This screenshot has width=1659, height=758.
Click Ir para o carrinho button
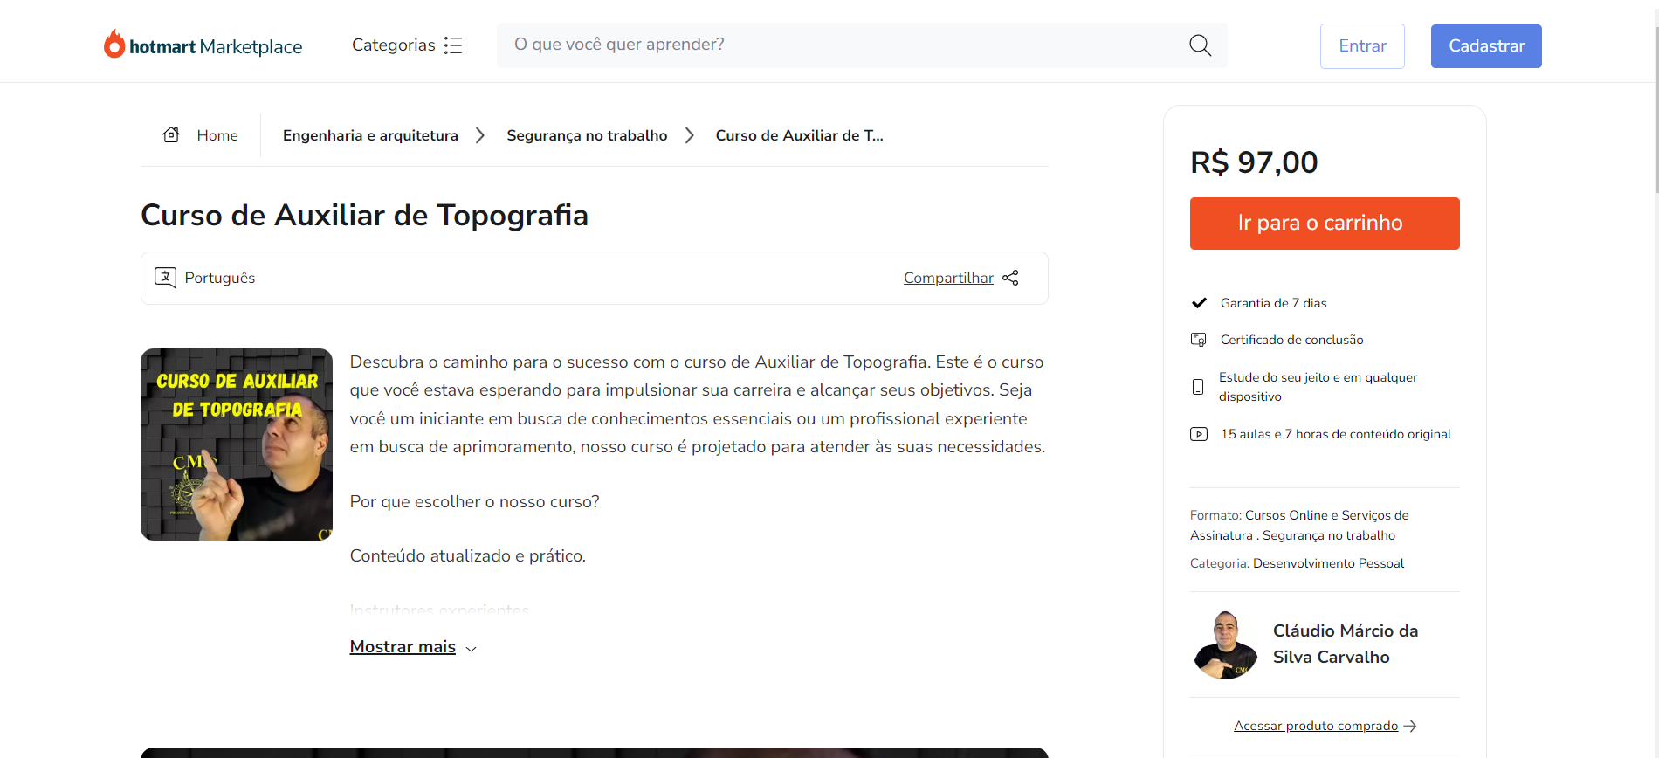(x=1325, y=224)
